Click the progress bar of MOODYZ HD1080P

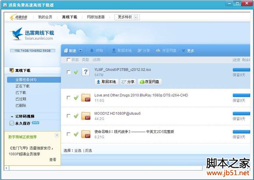[241, 113]
